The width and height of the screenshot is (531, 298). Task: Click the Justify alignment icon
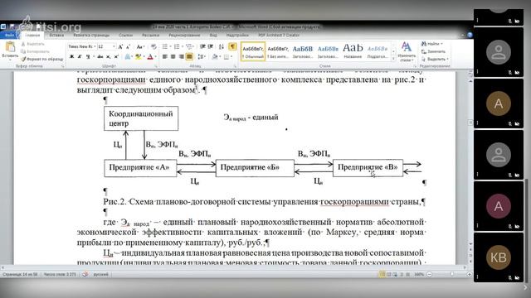[189, 57]
